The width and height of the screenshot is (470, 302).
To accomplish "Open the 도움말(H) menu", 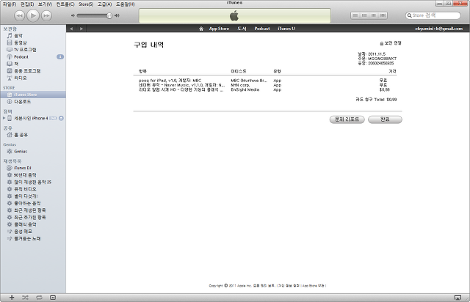I will (x=126, y=4).
